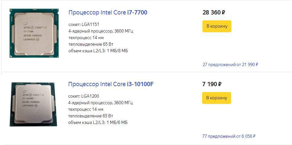Select the i7-7700 4-ядерный процессор spec line

point(100,31)
